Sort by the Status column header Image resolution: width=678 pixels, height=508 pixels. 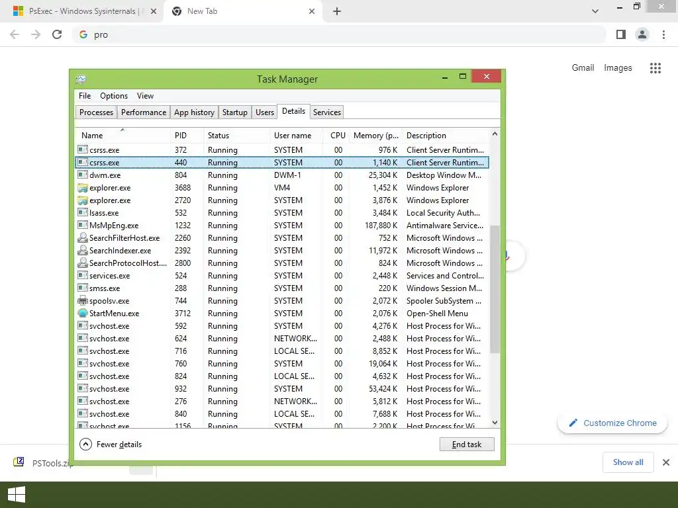236,135
